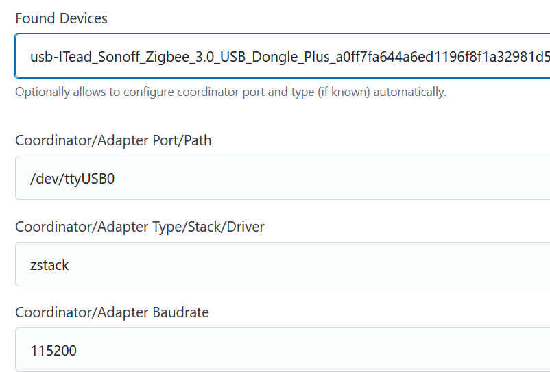The width and height of the screenshot is (550, 372).
Task: Click the Found Devices label
Action: click(x=62, y=18)
